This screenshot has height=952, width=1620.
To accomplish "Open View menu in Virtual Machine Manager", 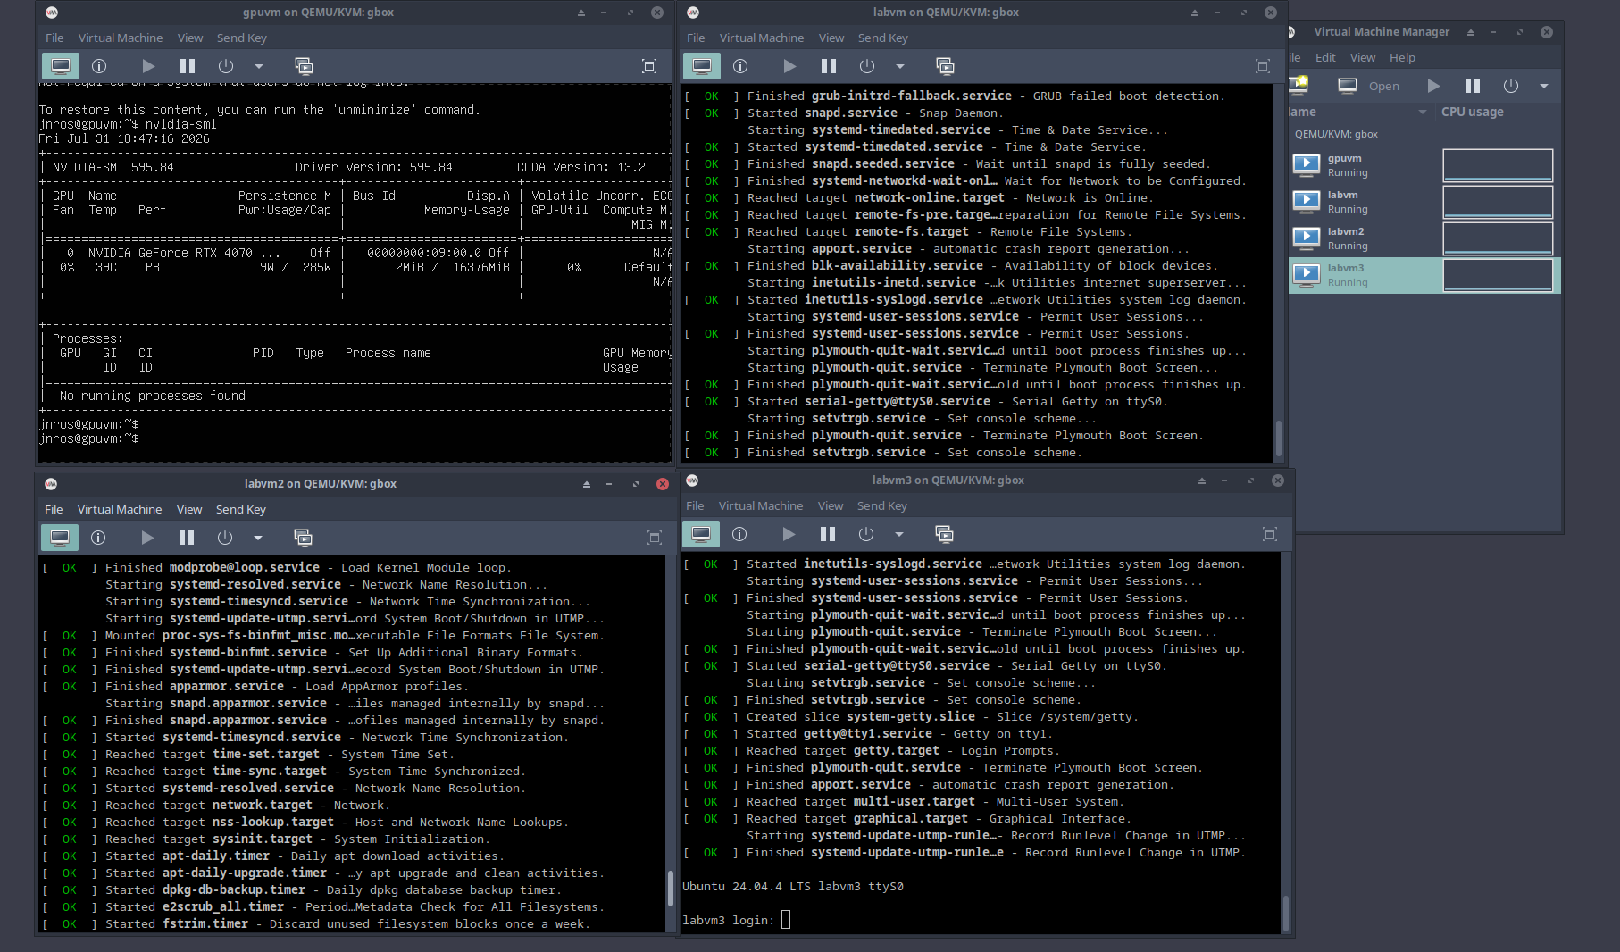I will (1363, 57).
